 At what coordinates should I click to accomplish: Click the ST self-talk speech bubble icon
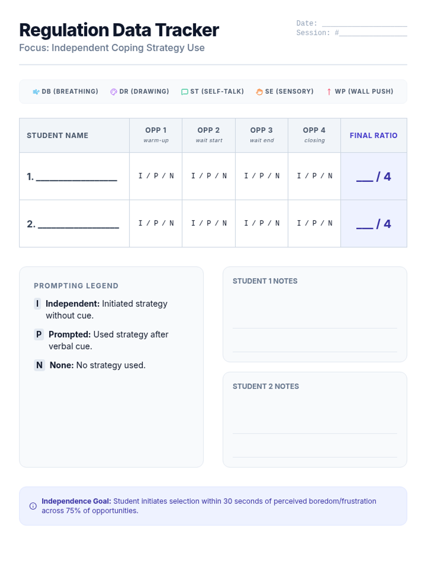185,92
